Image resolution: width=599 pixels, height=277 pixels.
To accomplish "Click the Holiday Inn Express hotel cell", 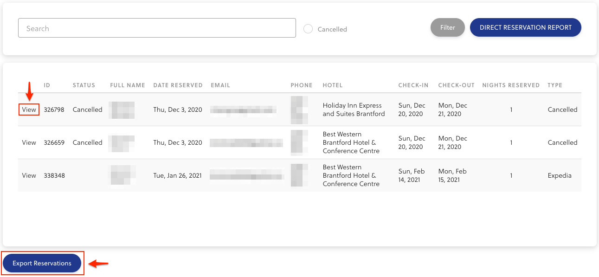I will click(x=354, y=110).
